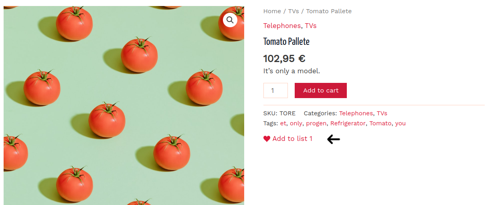Select the 'Tomato' tag
504x205 pixels.
(380, 123)
